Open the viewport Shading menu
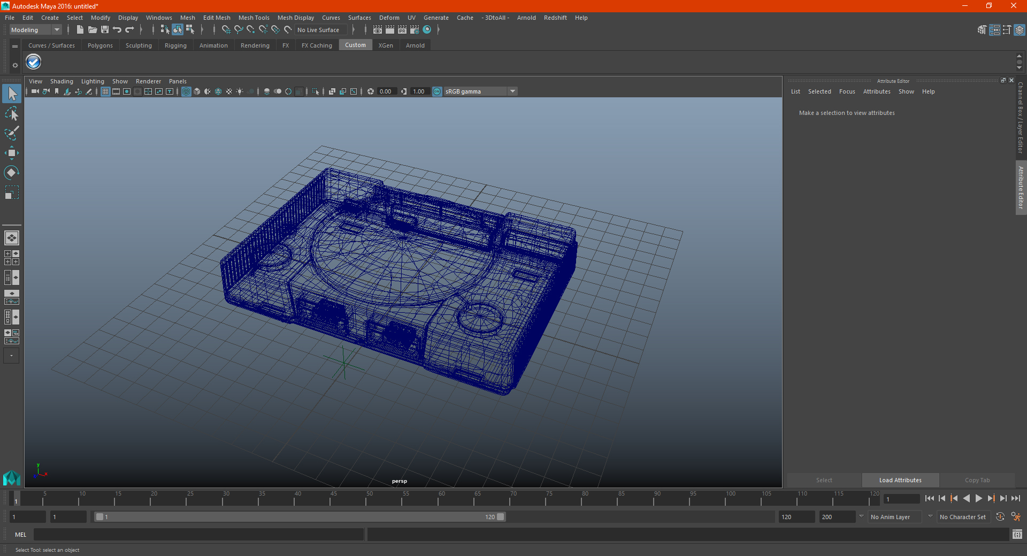 [62, 81]
